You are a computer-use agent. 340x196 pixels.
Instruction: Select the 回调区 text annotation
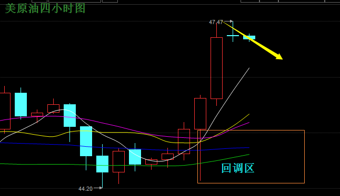coord(238,168)
